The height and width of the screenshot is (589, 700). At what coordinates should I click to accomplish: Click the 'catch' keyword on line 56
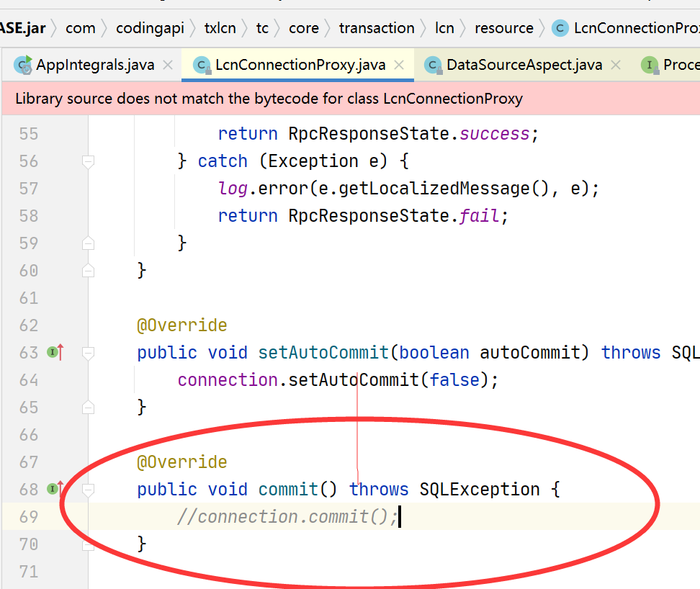pyautogui.click(x=223, y=161)
